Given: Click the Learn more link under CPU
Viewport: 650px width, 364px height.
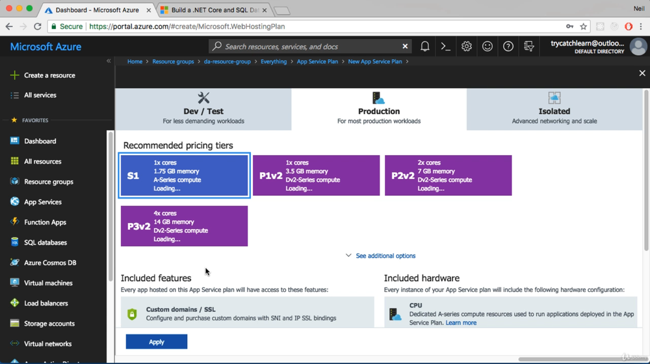Looking at the screenshot, I should pos(461,322).
